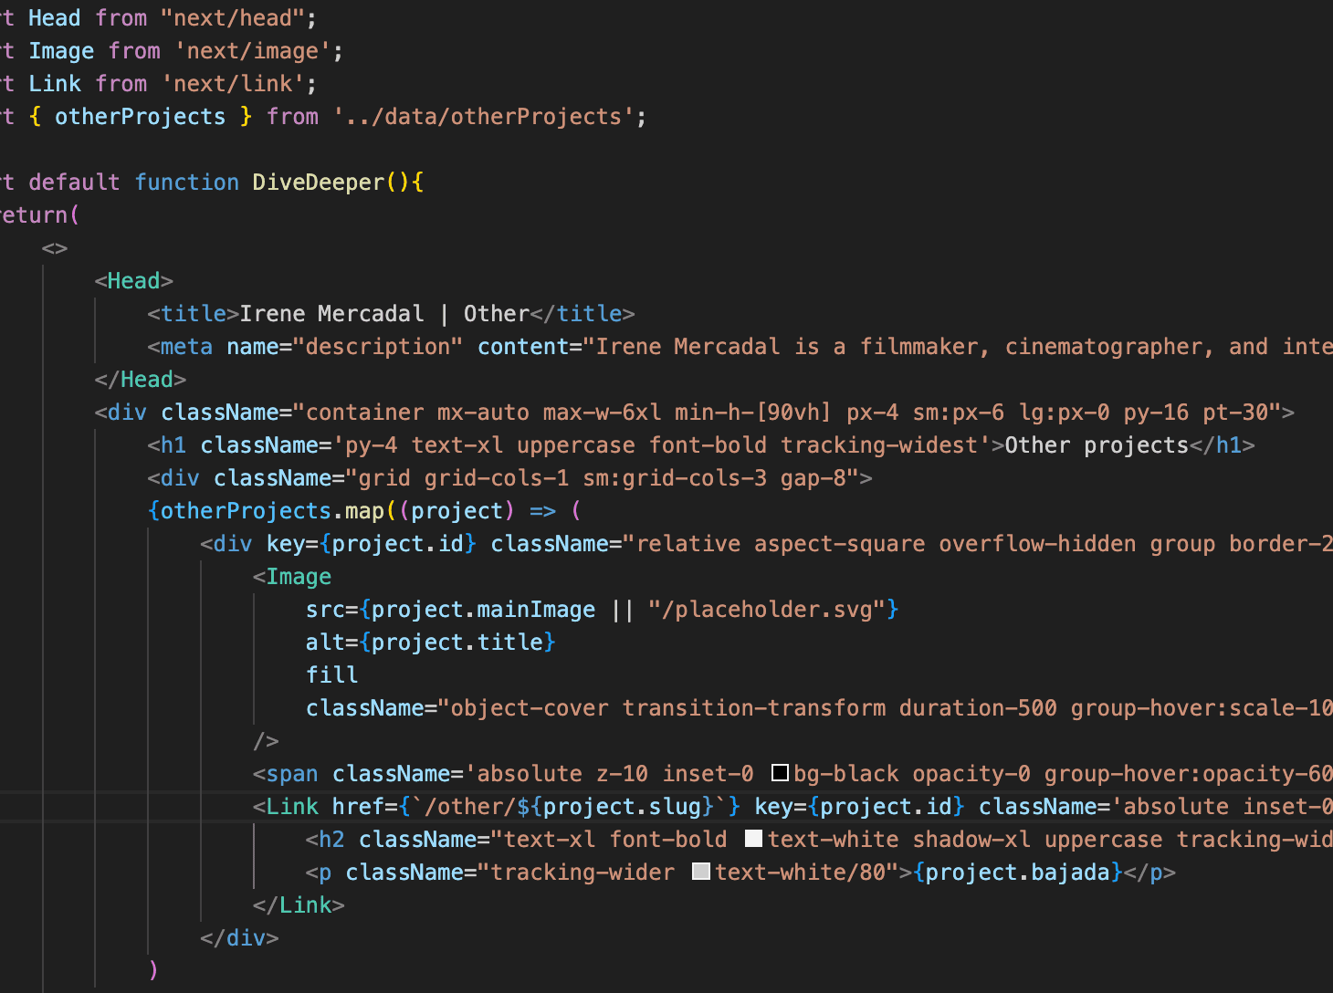Select the DiveDeeper function name
The width and height of the screenshot is (1333, 993).
point(317,182)
